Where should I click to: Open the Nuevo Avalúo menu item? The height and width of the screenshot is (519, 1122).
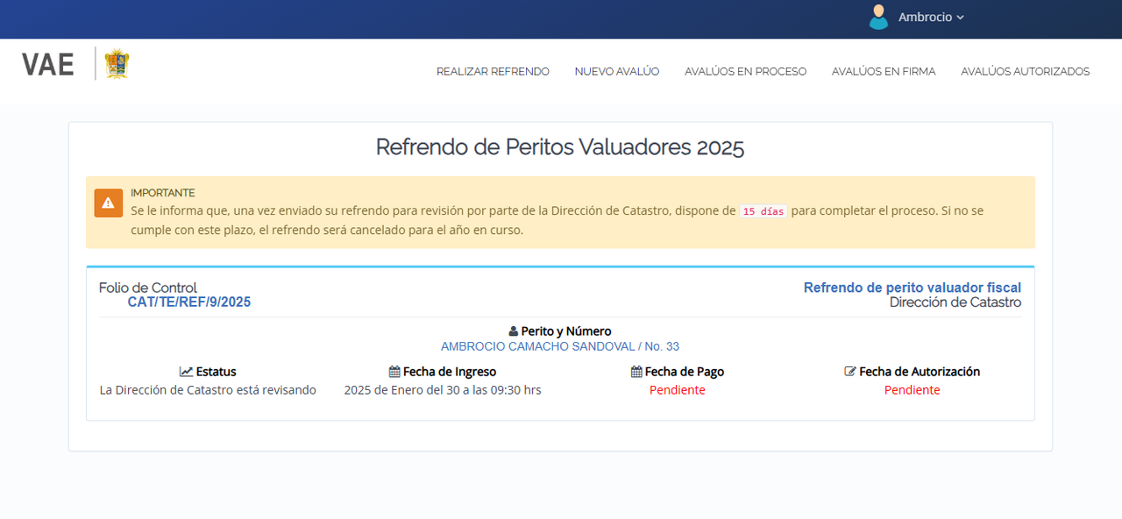(617, 72)
